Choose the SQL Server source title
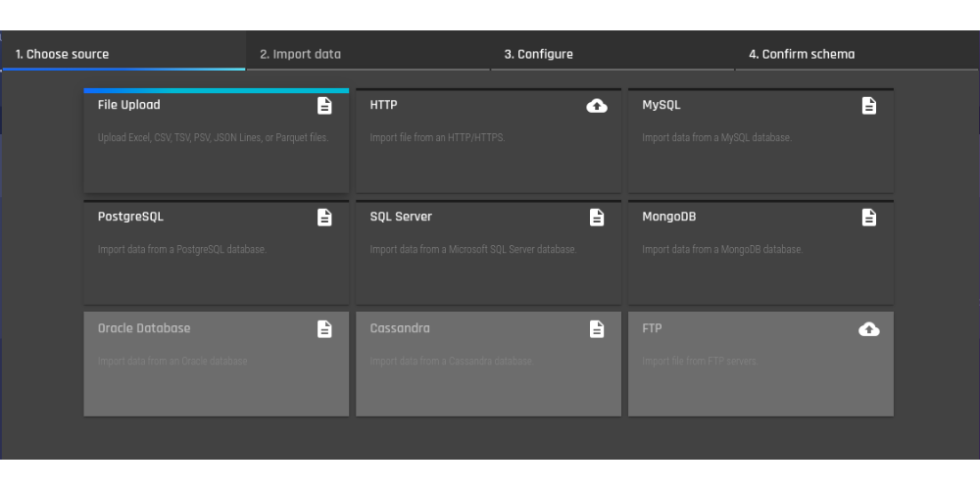This screenshot has width=980, height=490. (401, 217)
